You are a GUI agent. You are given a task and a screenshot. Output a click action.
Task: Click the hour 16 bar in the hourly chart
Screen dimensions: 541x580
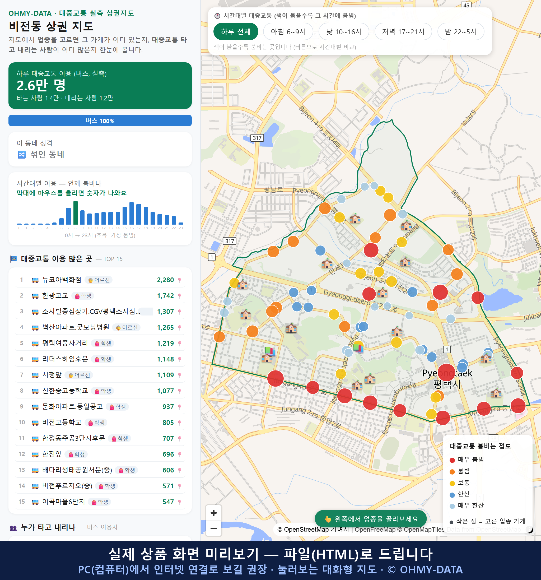coord(132,213)
